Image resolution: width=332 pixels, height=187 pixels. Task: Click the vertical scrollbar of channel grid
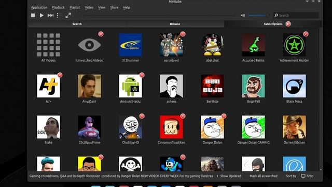(x=321, y=99)
